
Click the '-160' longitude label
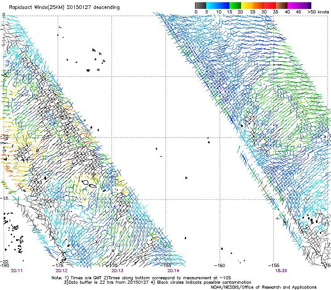pos(220,265)
